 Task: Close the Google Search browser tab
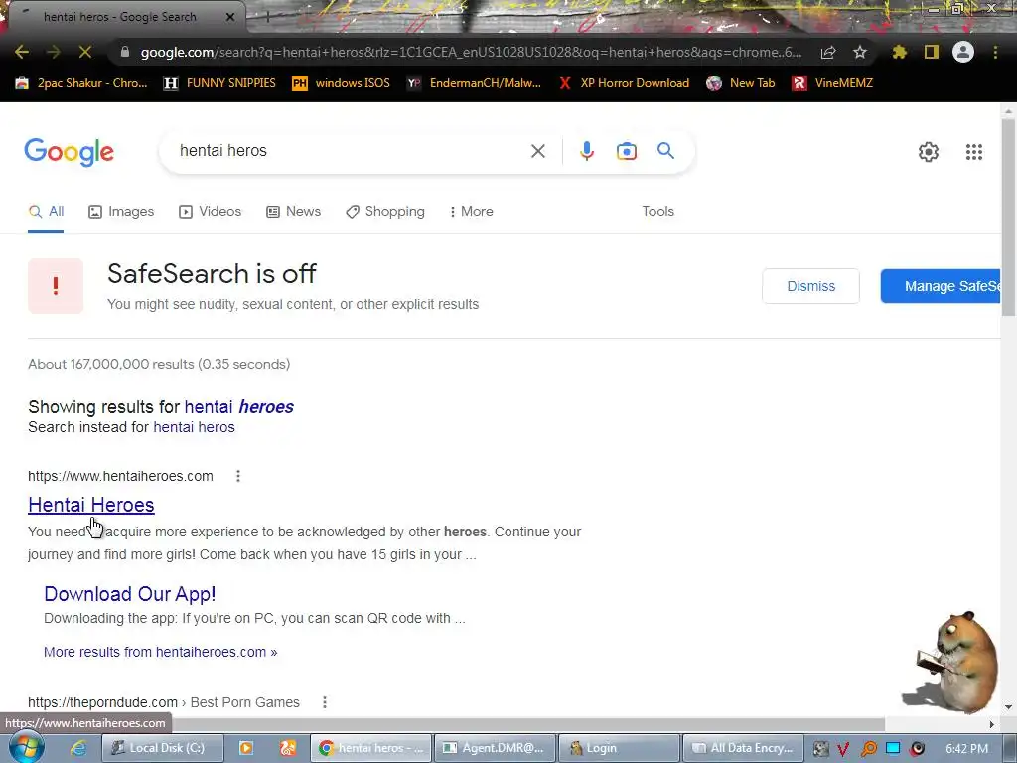coord(230,17)
